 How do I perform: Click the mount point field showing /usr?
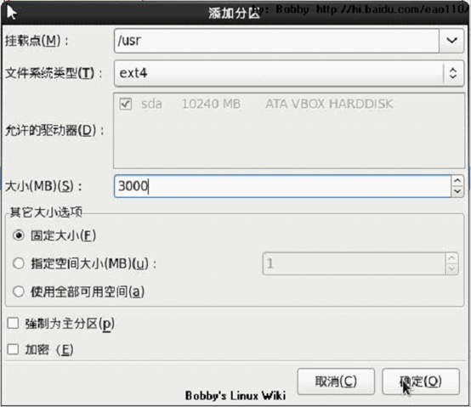pyautogui.click(x=276, y=41)
